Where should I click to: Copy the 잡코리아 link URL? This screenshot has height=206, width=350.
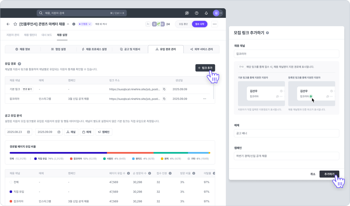coord(164,99)
